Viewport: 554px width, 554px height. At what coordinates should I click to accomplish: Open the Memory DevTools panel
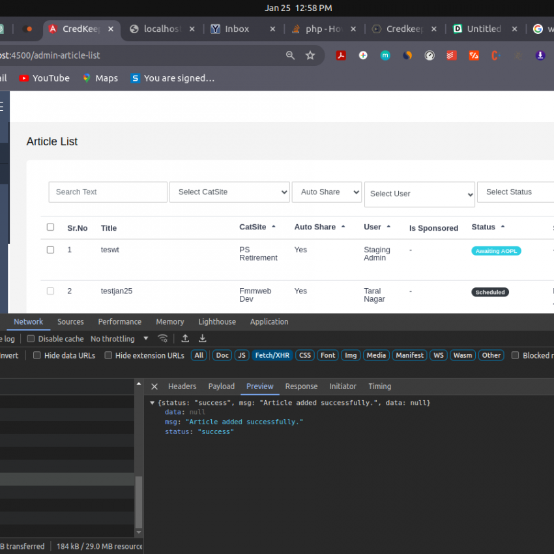click(170, 321)
